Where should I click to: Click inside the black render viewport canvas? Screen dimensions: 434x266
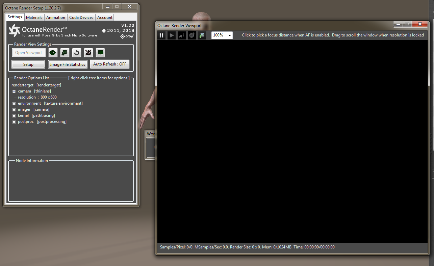292,141
